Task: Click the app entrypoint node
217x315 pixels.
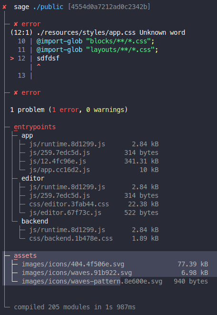Action: click(27, 136)
